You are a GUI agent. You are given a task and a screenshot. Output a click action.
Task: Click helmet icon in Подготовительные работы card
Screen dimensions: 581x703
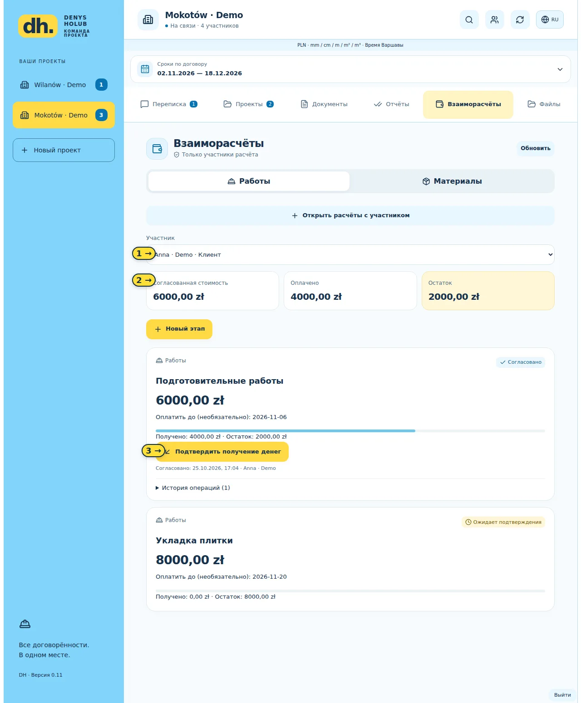[159, 361]
